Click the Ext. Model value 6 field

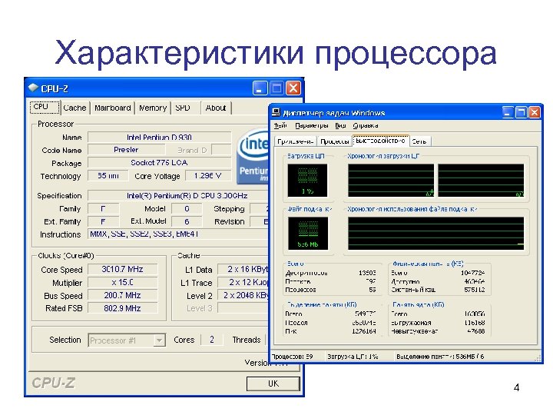tap(187, 221)
